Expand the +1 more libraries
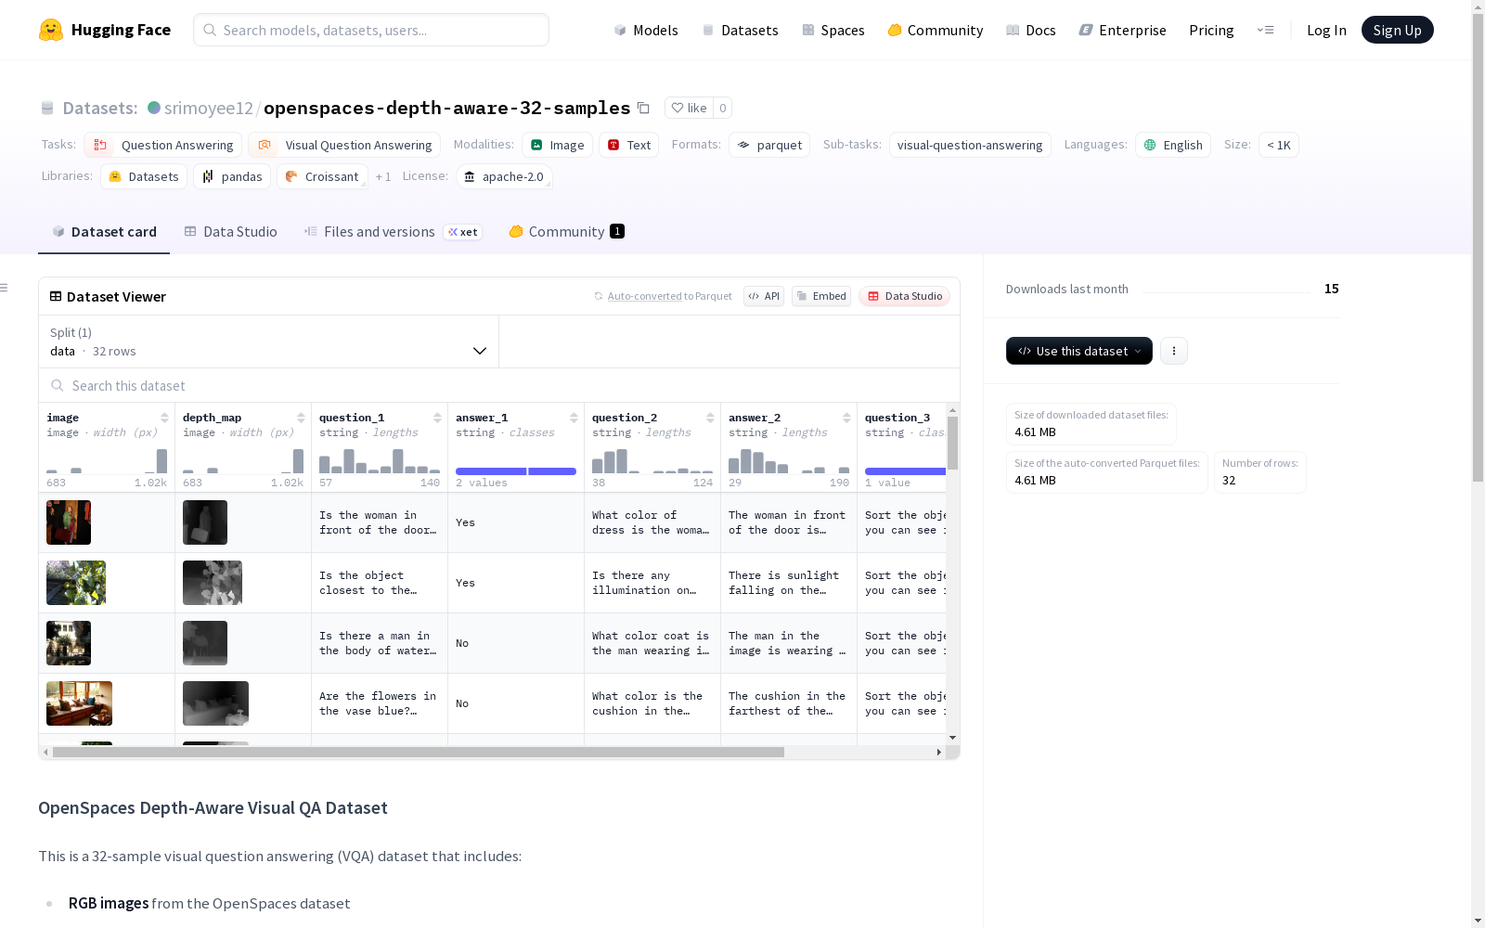 click(383, 176)
